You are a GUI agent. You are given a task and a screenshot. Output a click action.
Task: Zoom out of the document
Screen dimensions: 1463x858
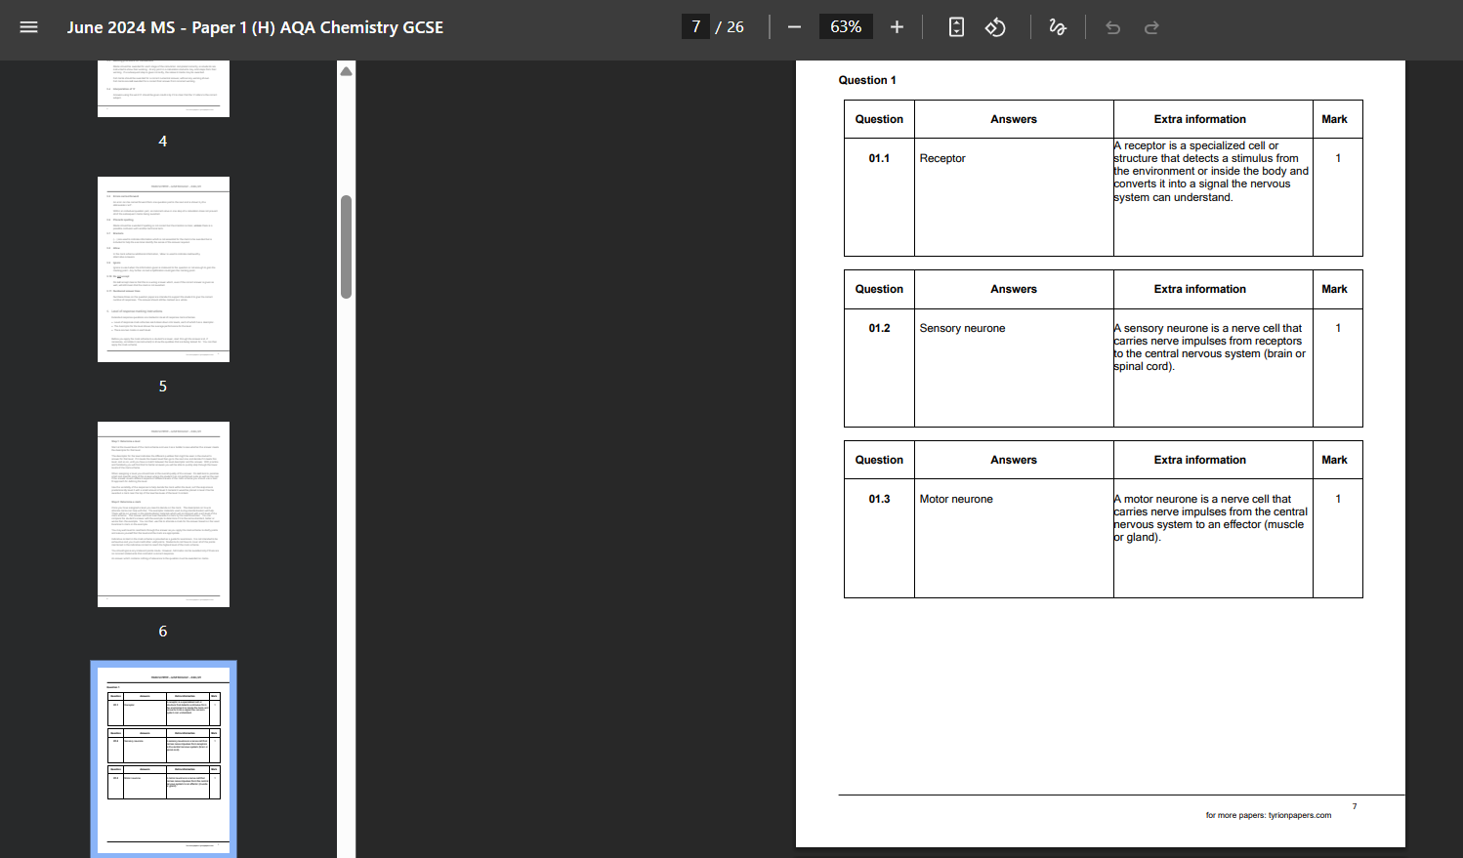[x=794, y=26]
